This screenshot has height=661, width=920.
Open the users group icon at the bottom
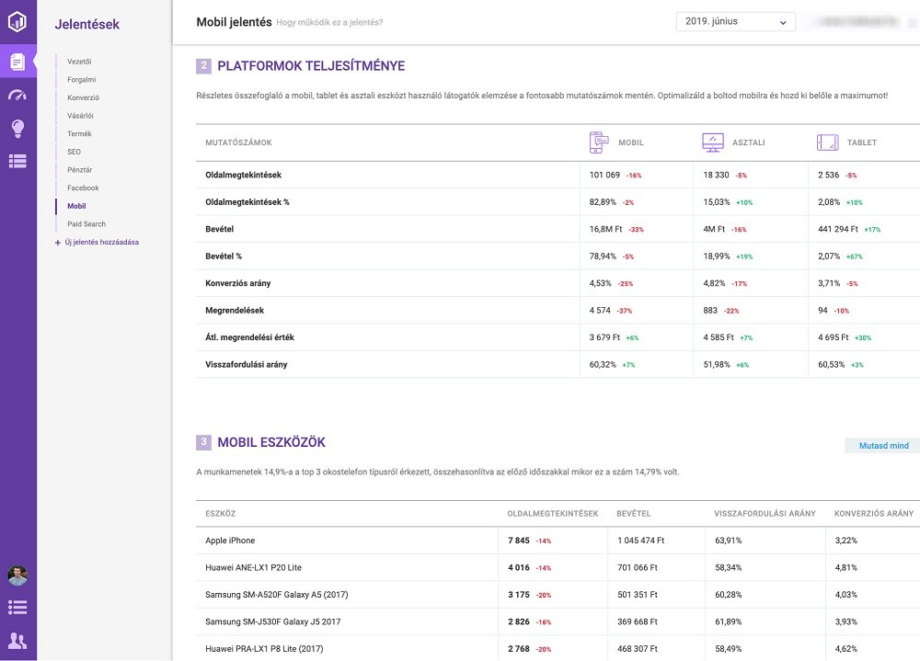click(x=17, y=641)
